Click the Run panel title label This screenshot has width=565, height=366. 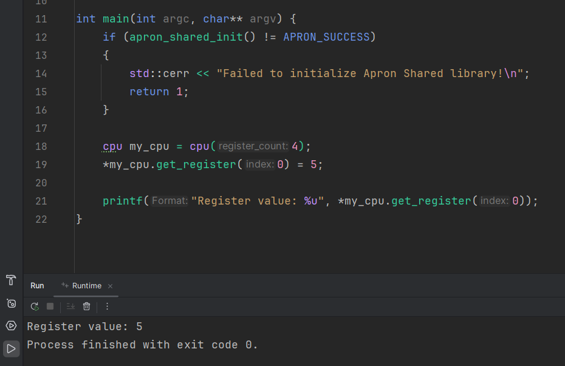click(37, 286)
